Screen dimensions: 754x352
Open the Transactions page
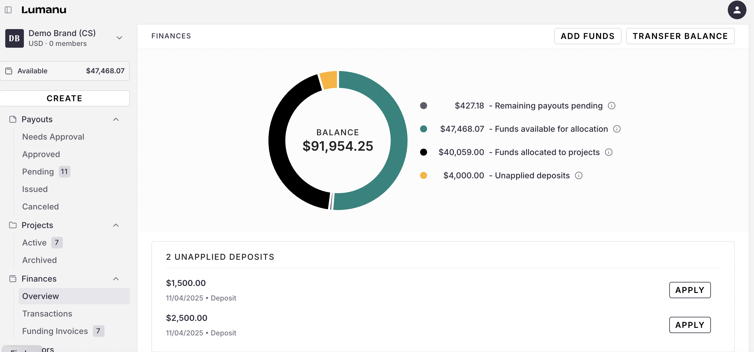(47, 313)
